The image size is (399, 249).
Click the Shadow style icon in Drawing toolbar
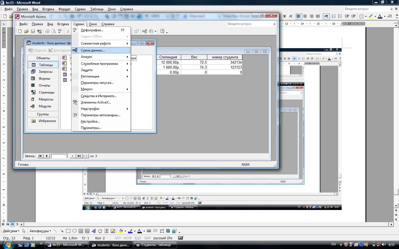click(x=168, y=231)
